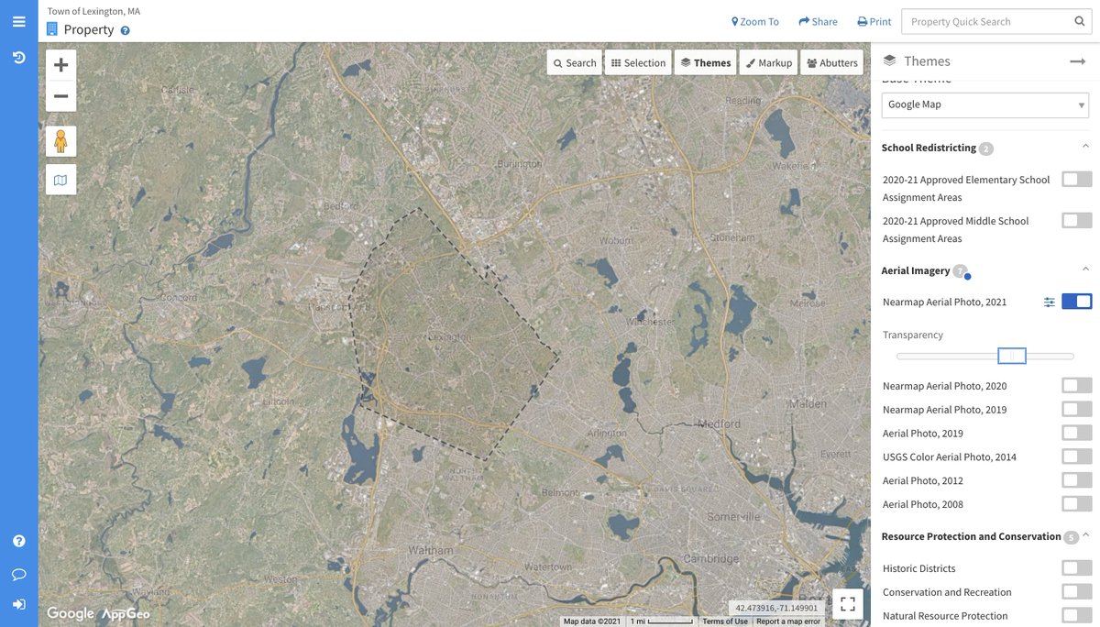Click the sign-in icon at sidebar bottom

[18, 605]
